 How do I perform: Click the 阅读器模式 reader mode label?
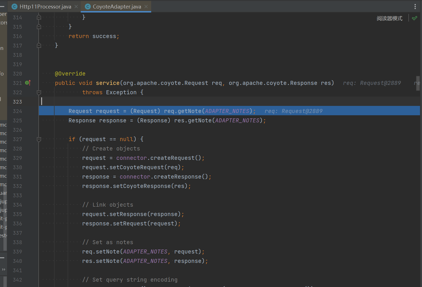pos(389,18)
